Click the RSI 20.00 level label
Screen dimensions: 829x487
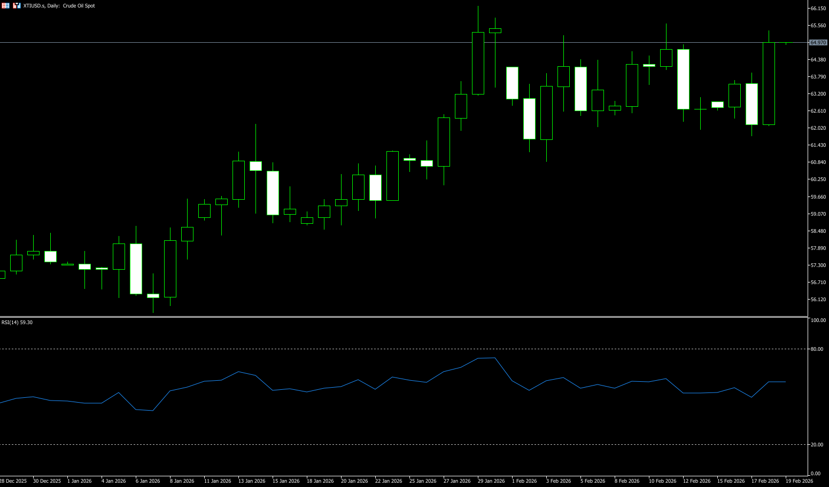pyautogui.click(x=817, y=445)
